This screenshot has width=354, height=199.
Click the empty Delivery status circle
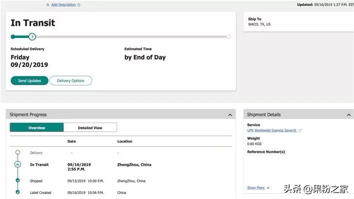click(18, 152)
